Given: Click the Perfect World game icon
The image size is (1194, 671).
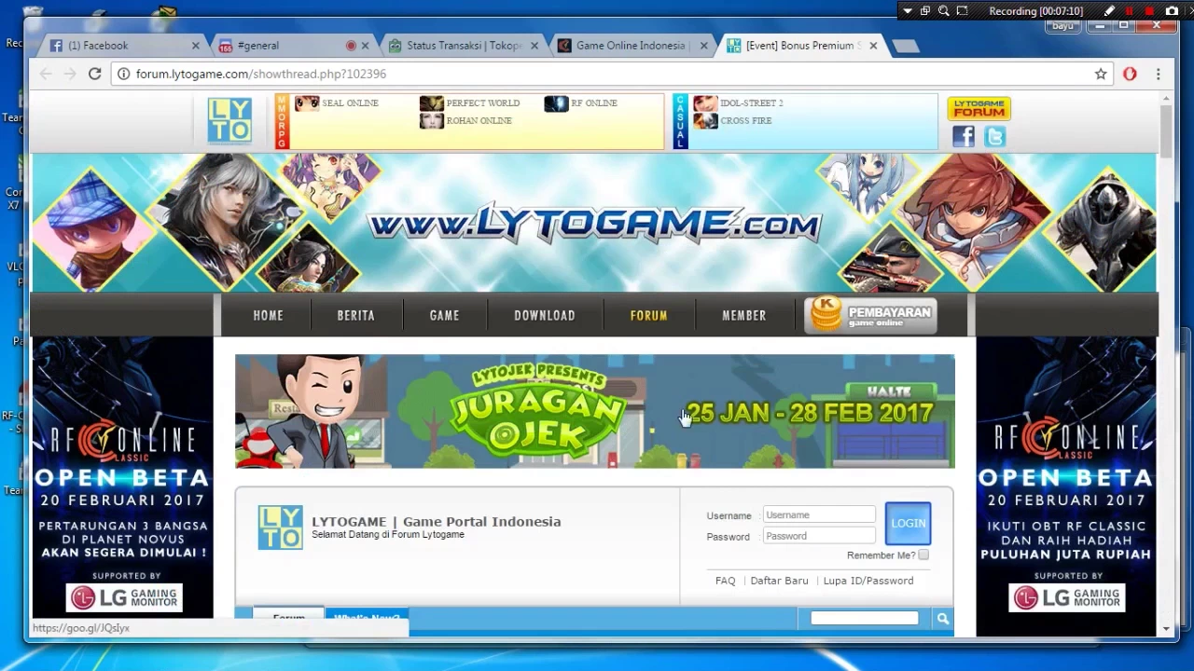Looking at the screenshot, I should (431, 103).
